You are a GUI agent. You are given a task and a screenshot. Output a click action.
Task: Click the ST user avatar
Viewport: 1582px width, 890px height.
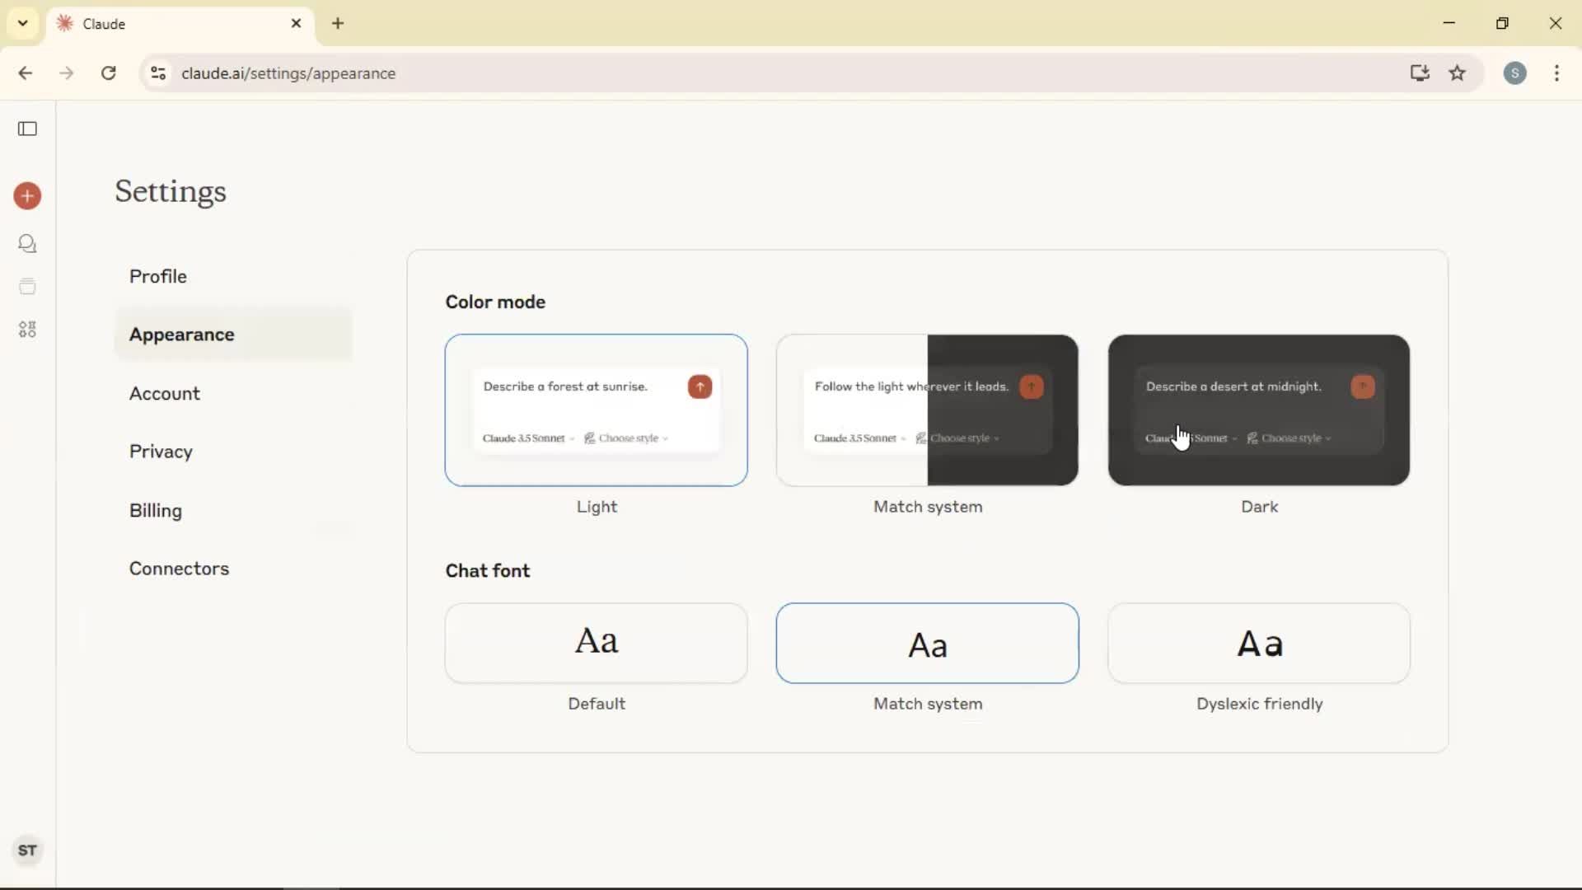click(x=27, y=850)
